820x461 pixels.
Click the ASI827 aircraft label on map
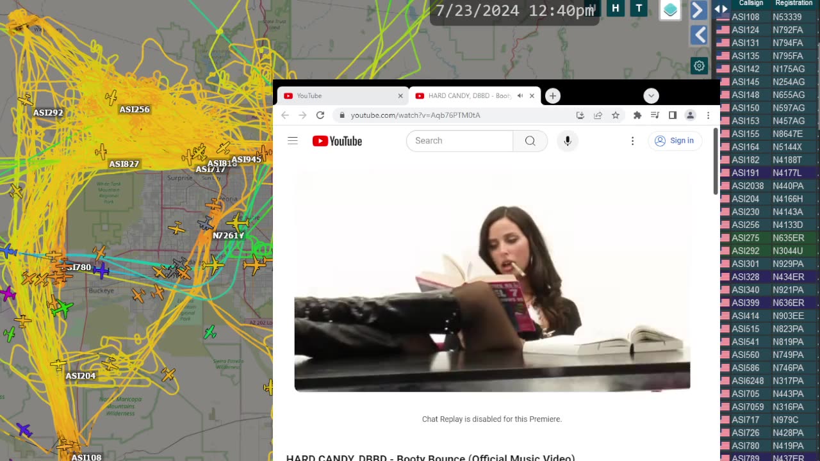124,164
